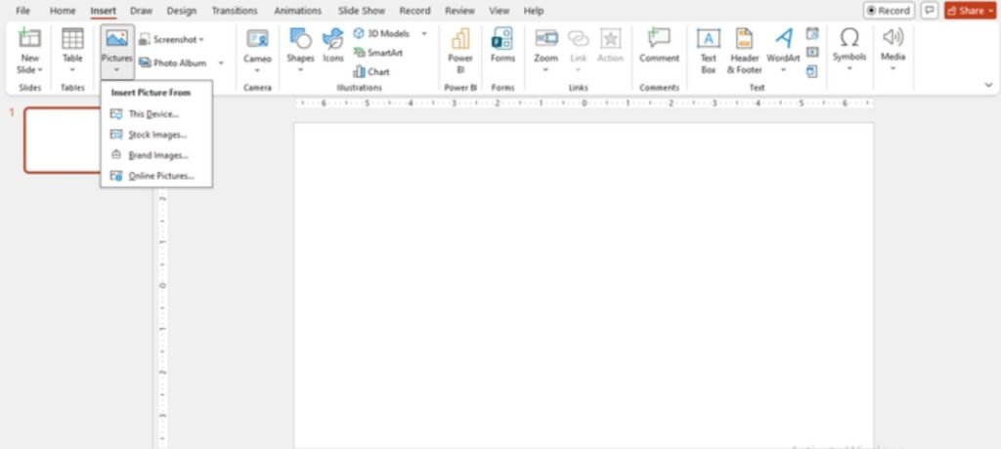Open Photo Album
Screen dimensions: 1001x449
point(172,63)
